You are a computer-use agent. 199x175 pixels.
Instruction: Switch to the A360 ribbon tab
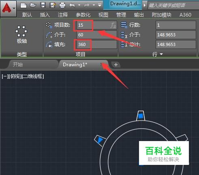(x=185, y=15)
